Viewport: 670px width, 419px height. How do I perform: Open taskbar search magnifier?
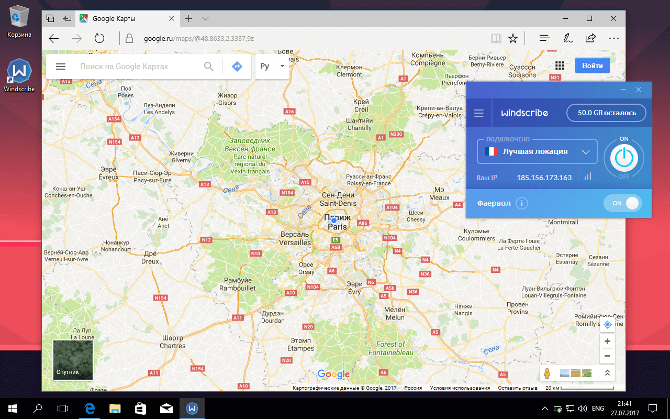tap(38, 407)
